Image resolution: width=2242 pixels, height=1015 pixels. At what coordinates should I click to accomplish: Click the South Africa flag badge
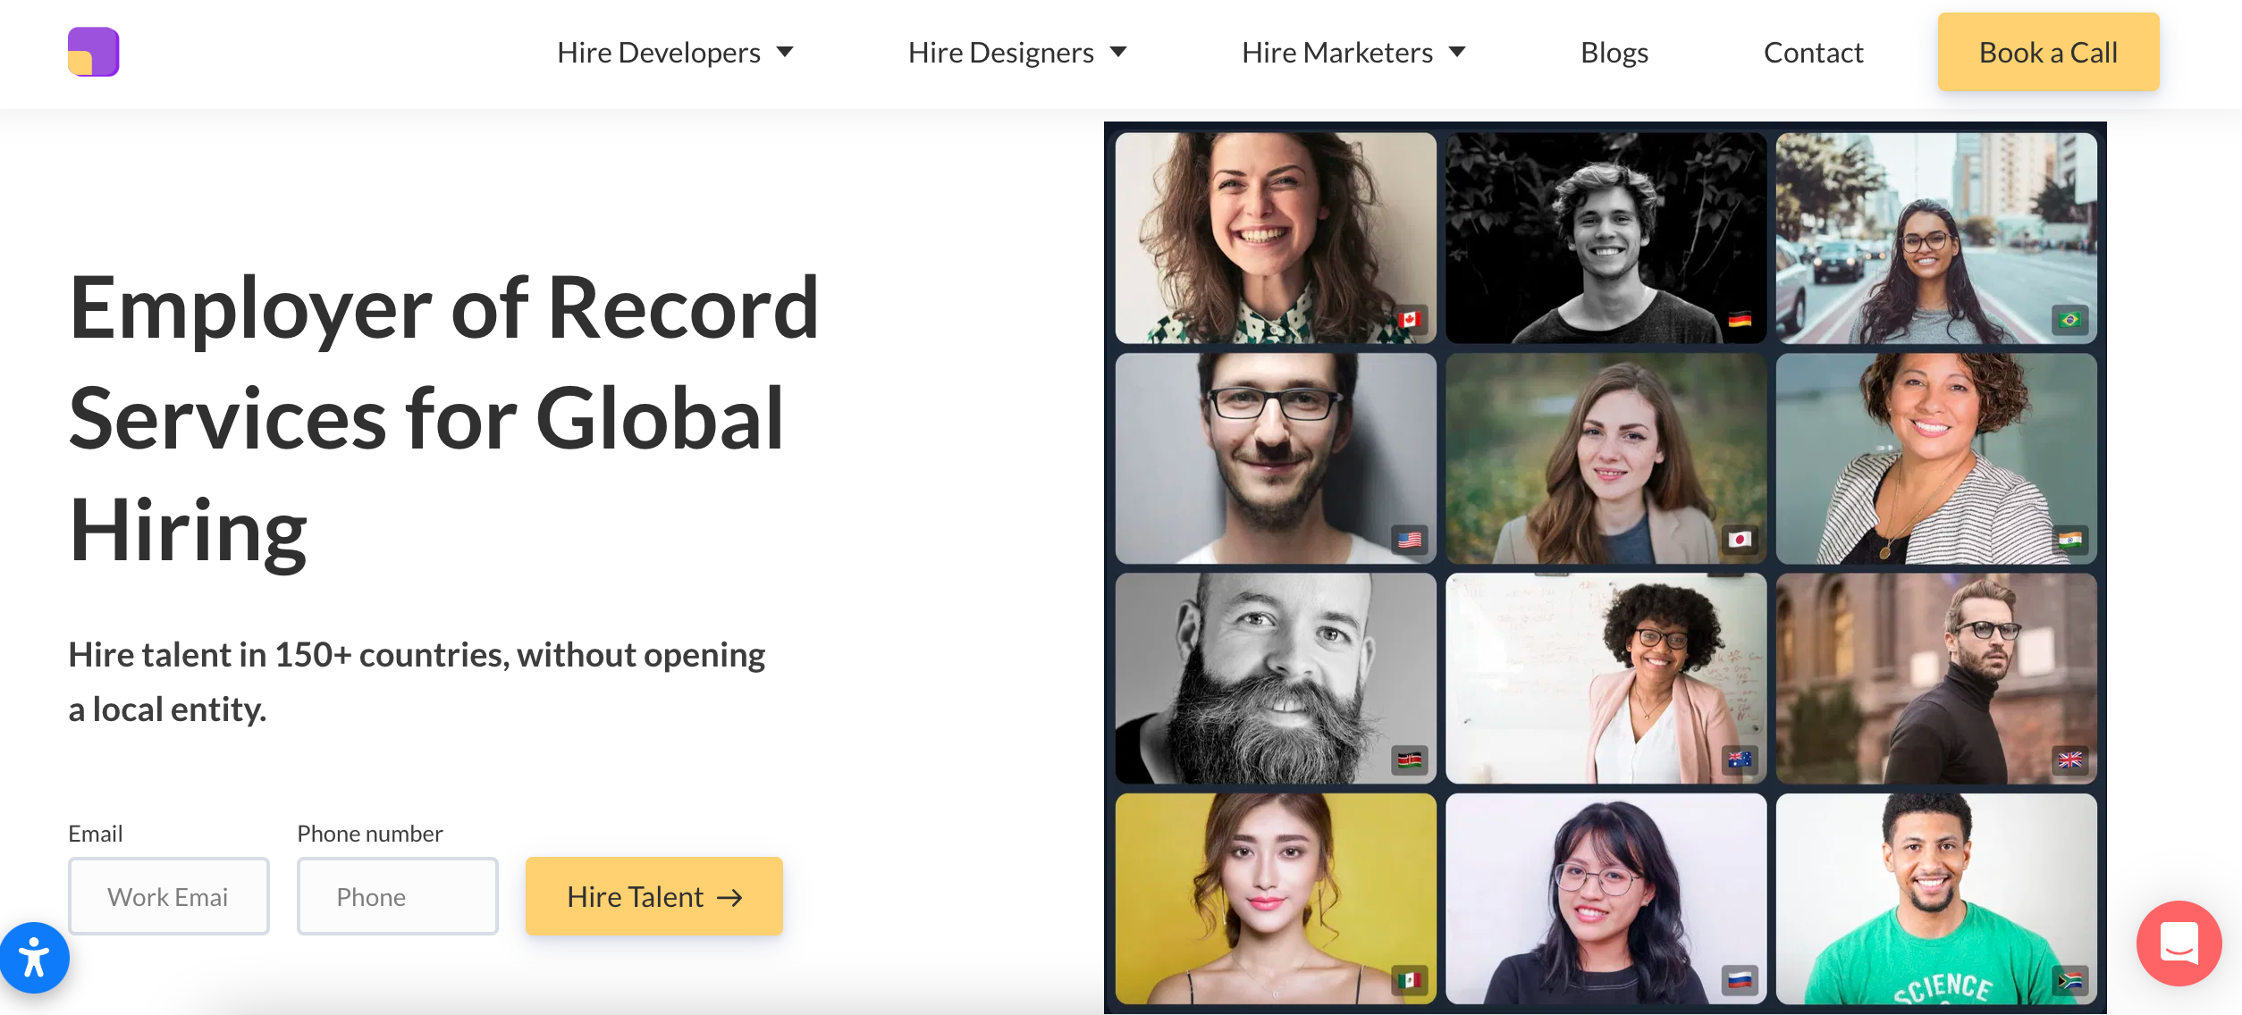[x=2069, y=980]
